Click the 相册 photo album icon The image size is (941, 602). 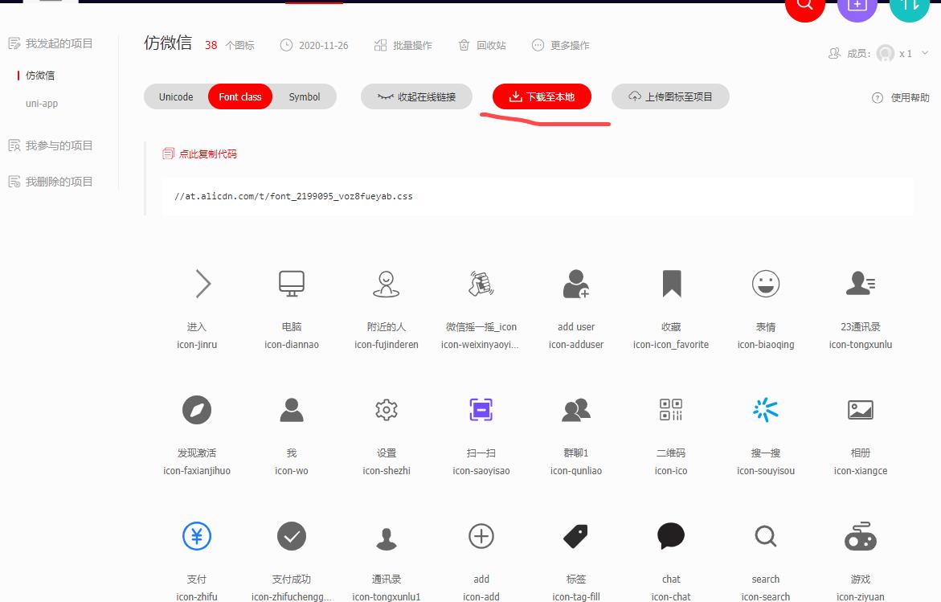[x=860, y=410]
